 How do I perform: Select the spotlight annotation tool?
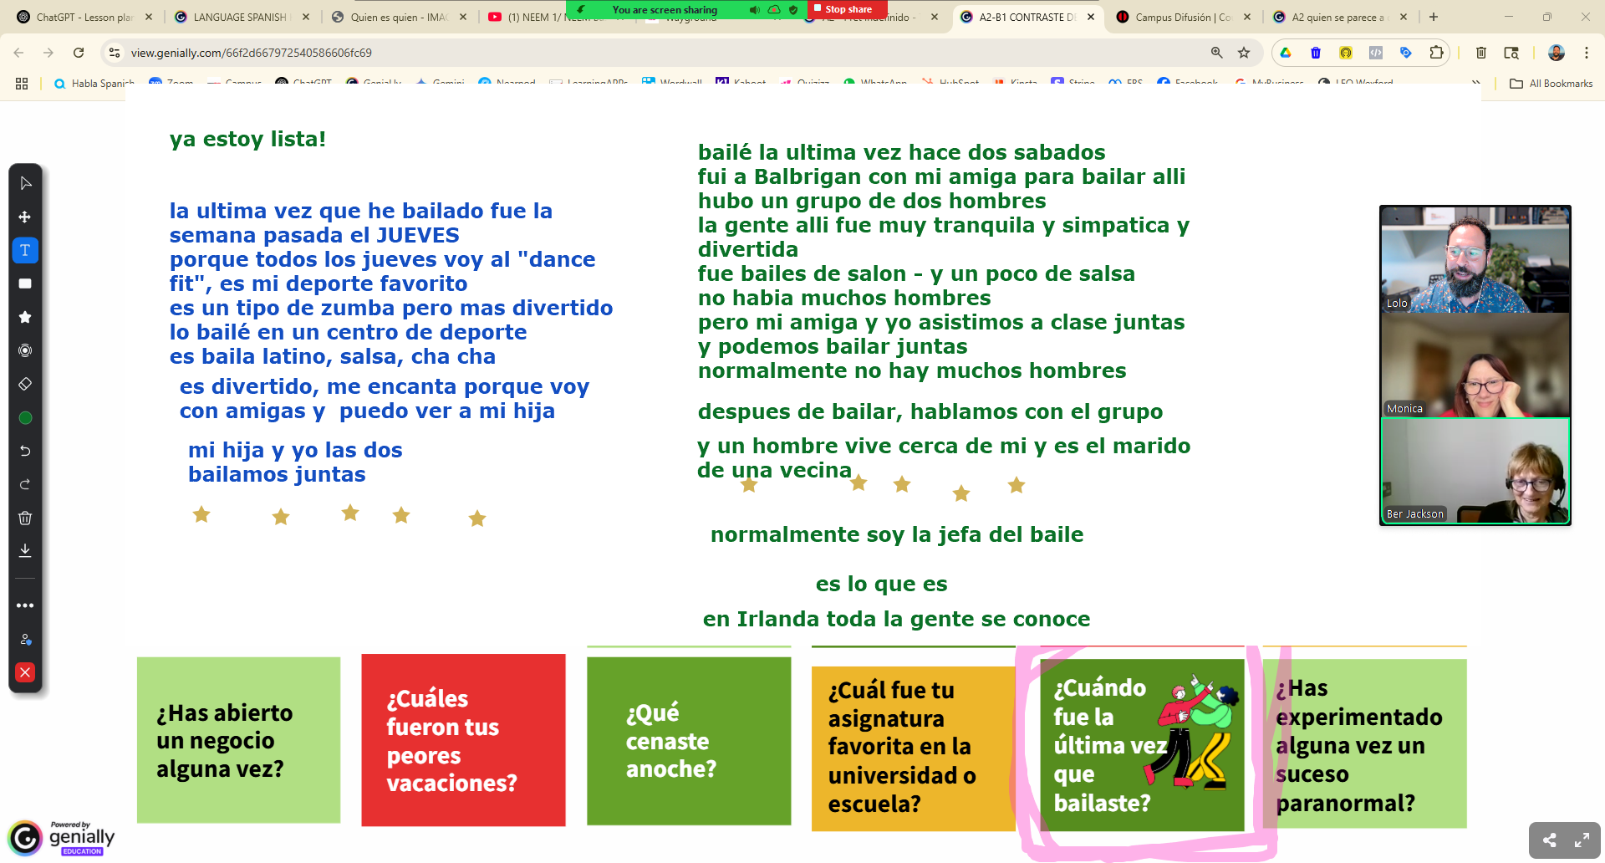click(x=25, y=350)
